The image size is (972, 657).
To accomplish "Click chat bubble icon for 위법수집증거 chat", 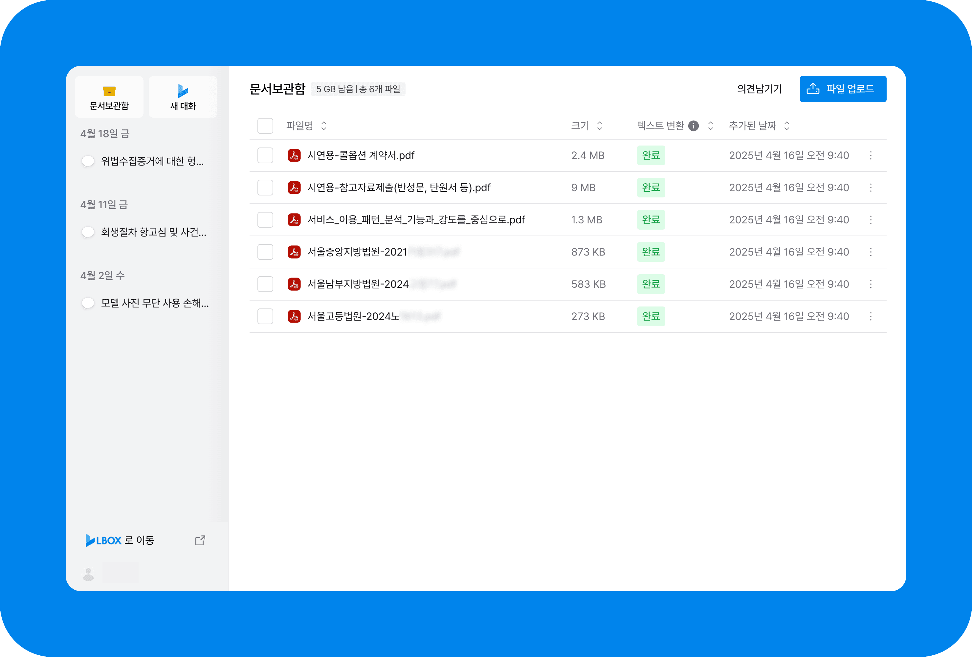I will (x=88, y=161).
